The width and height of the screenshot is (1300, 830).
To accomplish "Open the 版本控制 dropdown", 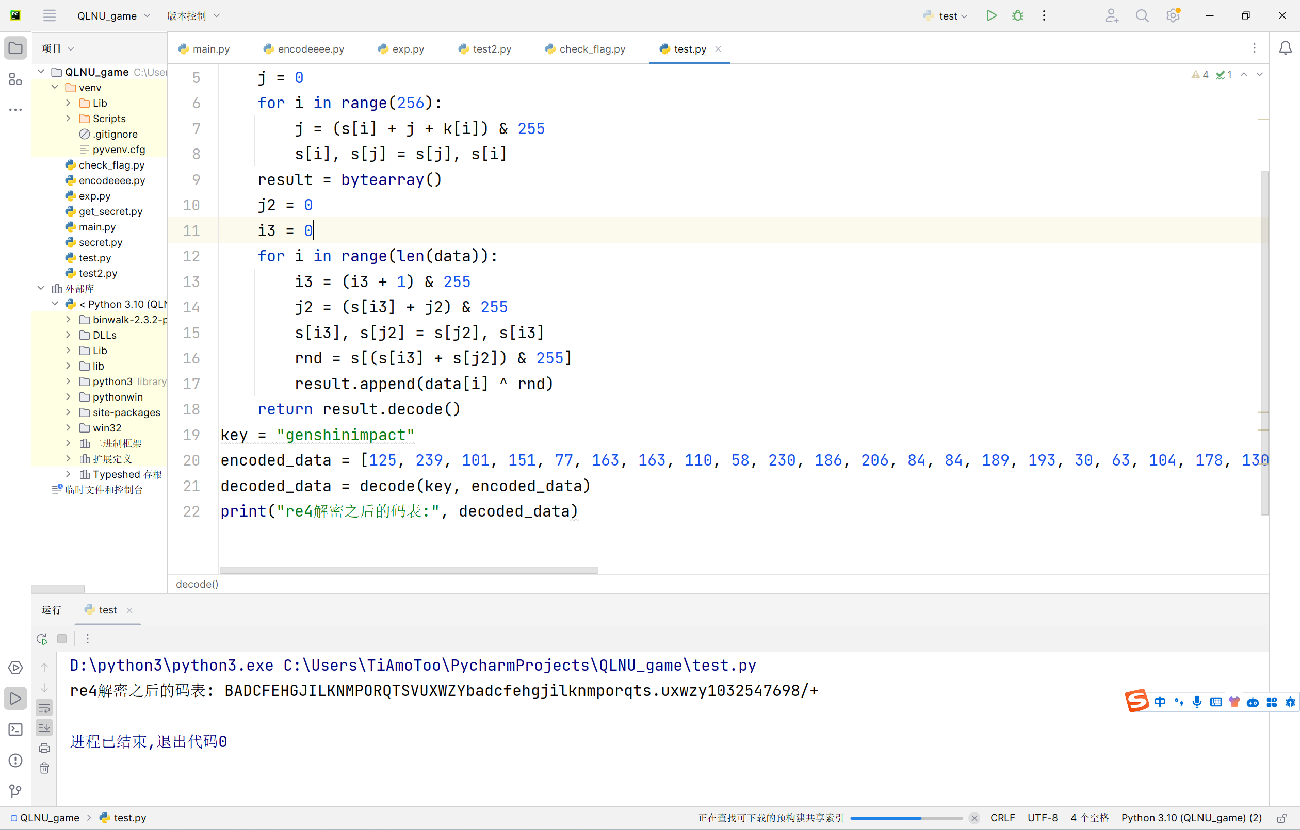I will point(193,15).
